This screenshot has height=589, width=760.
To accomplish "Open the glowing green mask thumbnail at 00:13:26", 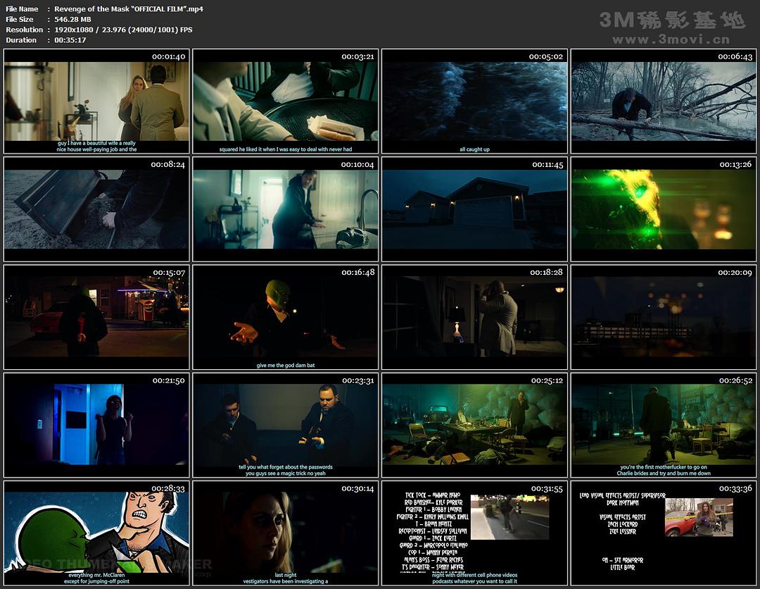I will [x=663, y=209].
